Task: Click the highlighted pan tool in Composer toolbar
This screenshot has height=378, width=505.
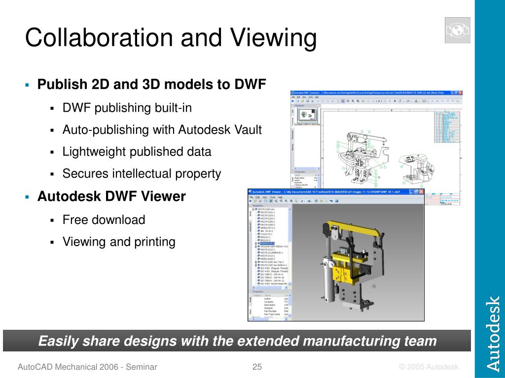Action: 343,101
